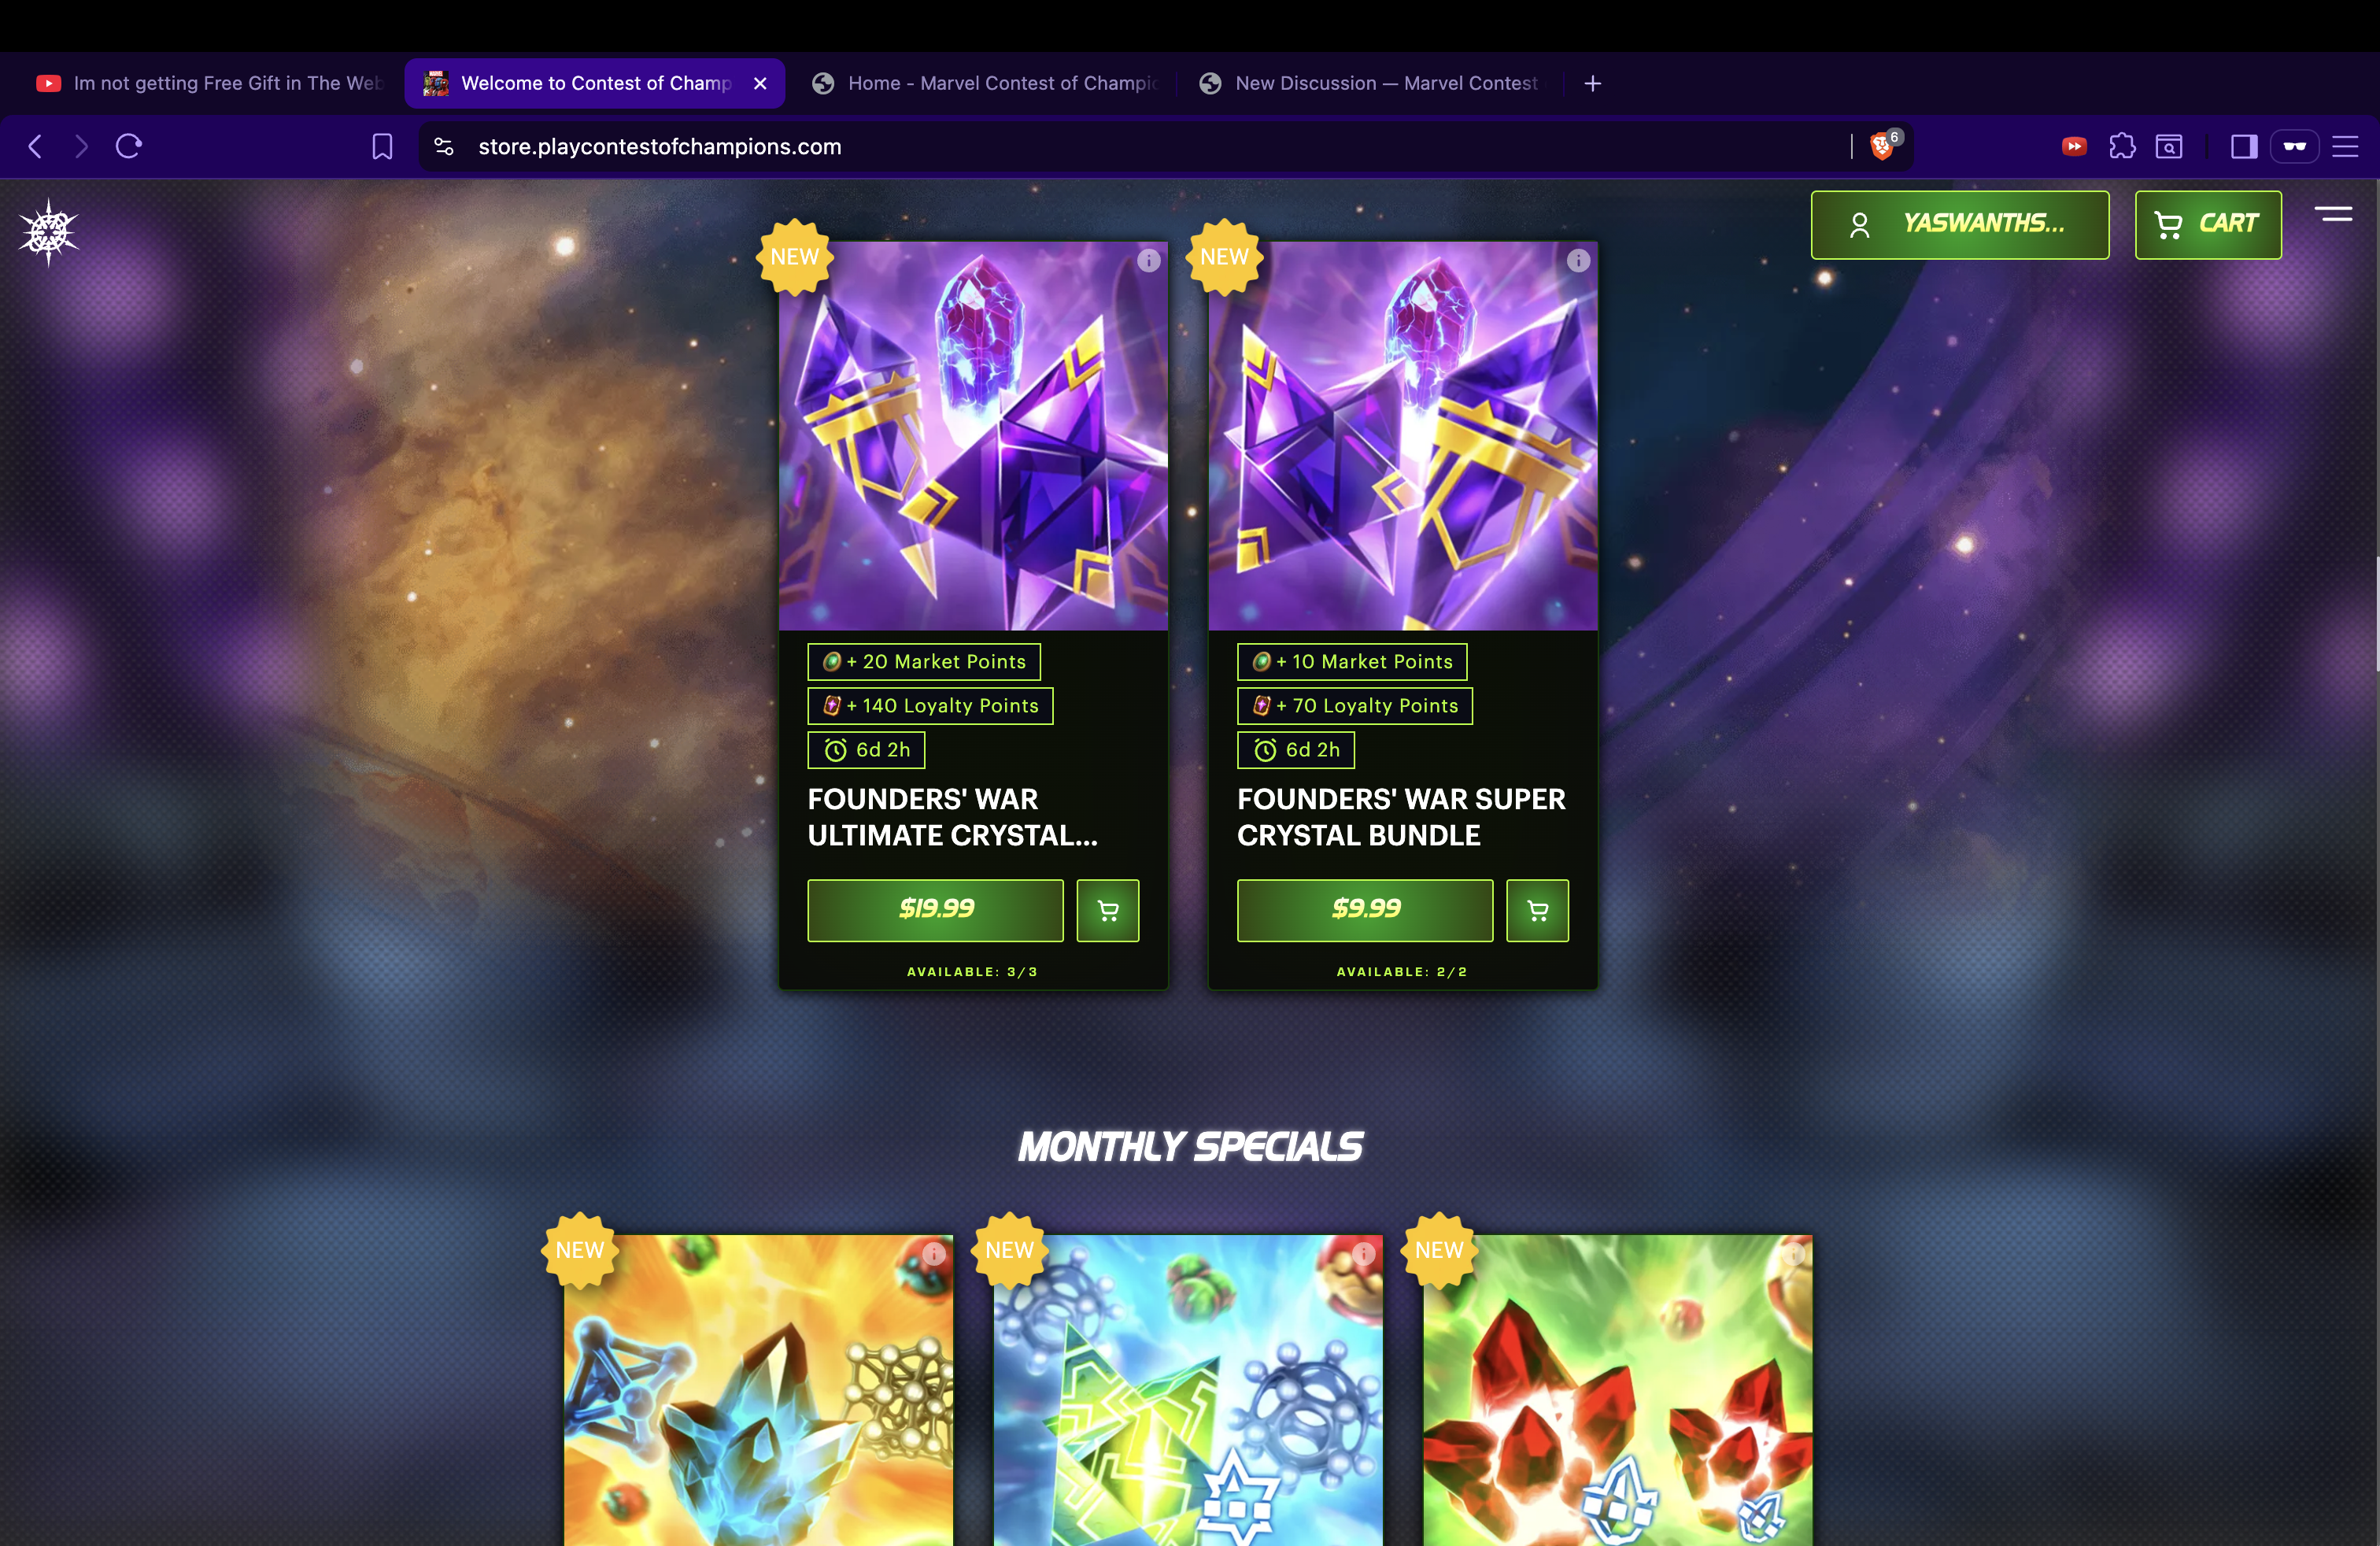Click the bookmark page icon
Viewport: 2380px width, 1546px height.
382,146
